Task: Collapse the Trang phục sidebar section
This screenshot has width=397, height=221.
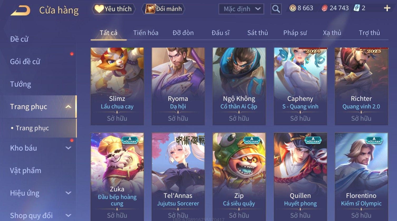Action: tap(68, 107)
